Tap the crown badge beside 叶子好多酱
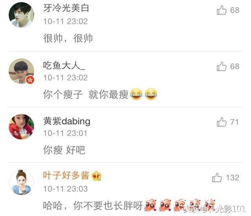This screenshot has width=251, height=216. [x=96, y=176]
